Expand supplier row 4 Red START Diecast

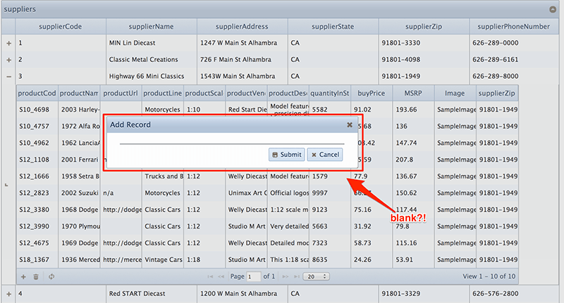point(8,293)
